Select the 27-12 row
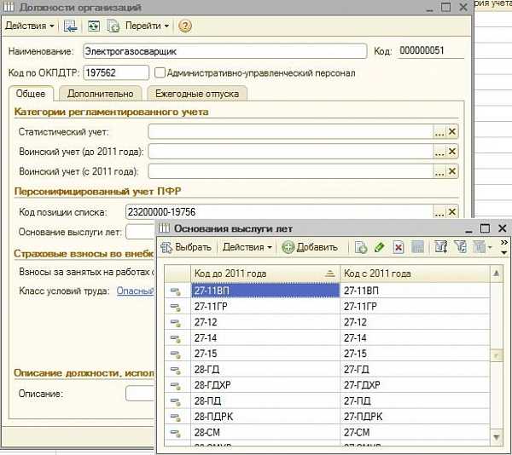Image resolution: width=512 pixels, height=455 pixels. (327, 322)
